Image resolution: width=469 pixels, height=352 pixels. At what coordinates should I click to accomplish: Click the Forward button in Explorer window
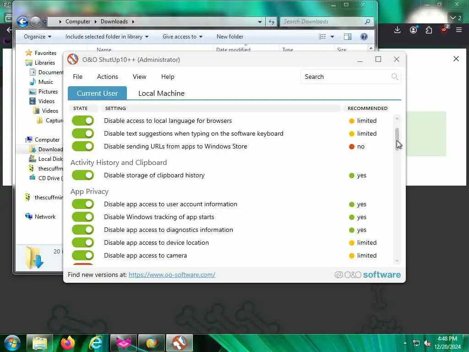pyautogui.click(x=36, y=22)
